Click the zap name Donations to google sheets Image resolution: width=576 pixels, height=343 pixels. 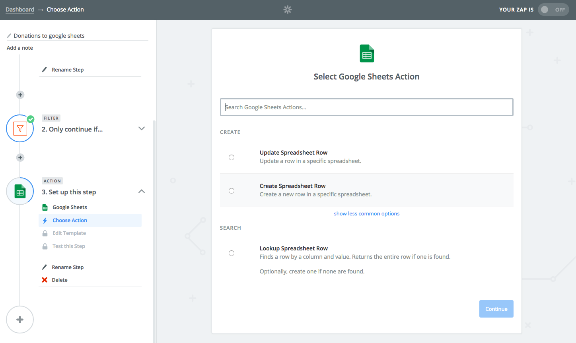pos(49,36)
